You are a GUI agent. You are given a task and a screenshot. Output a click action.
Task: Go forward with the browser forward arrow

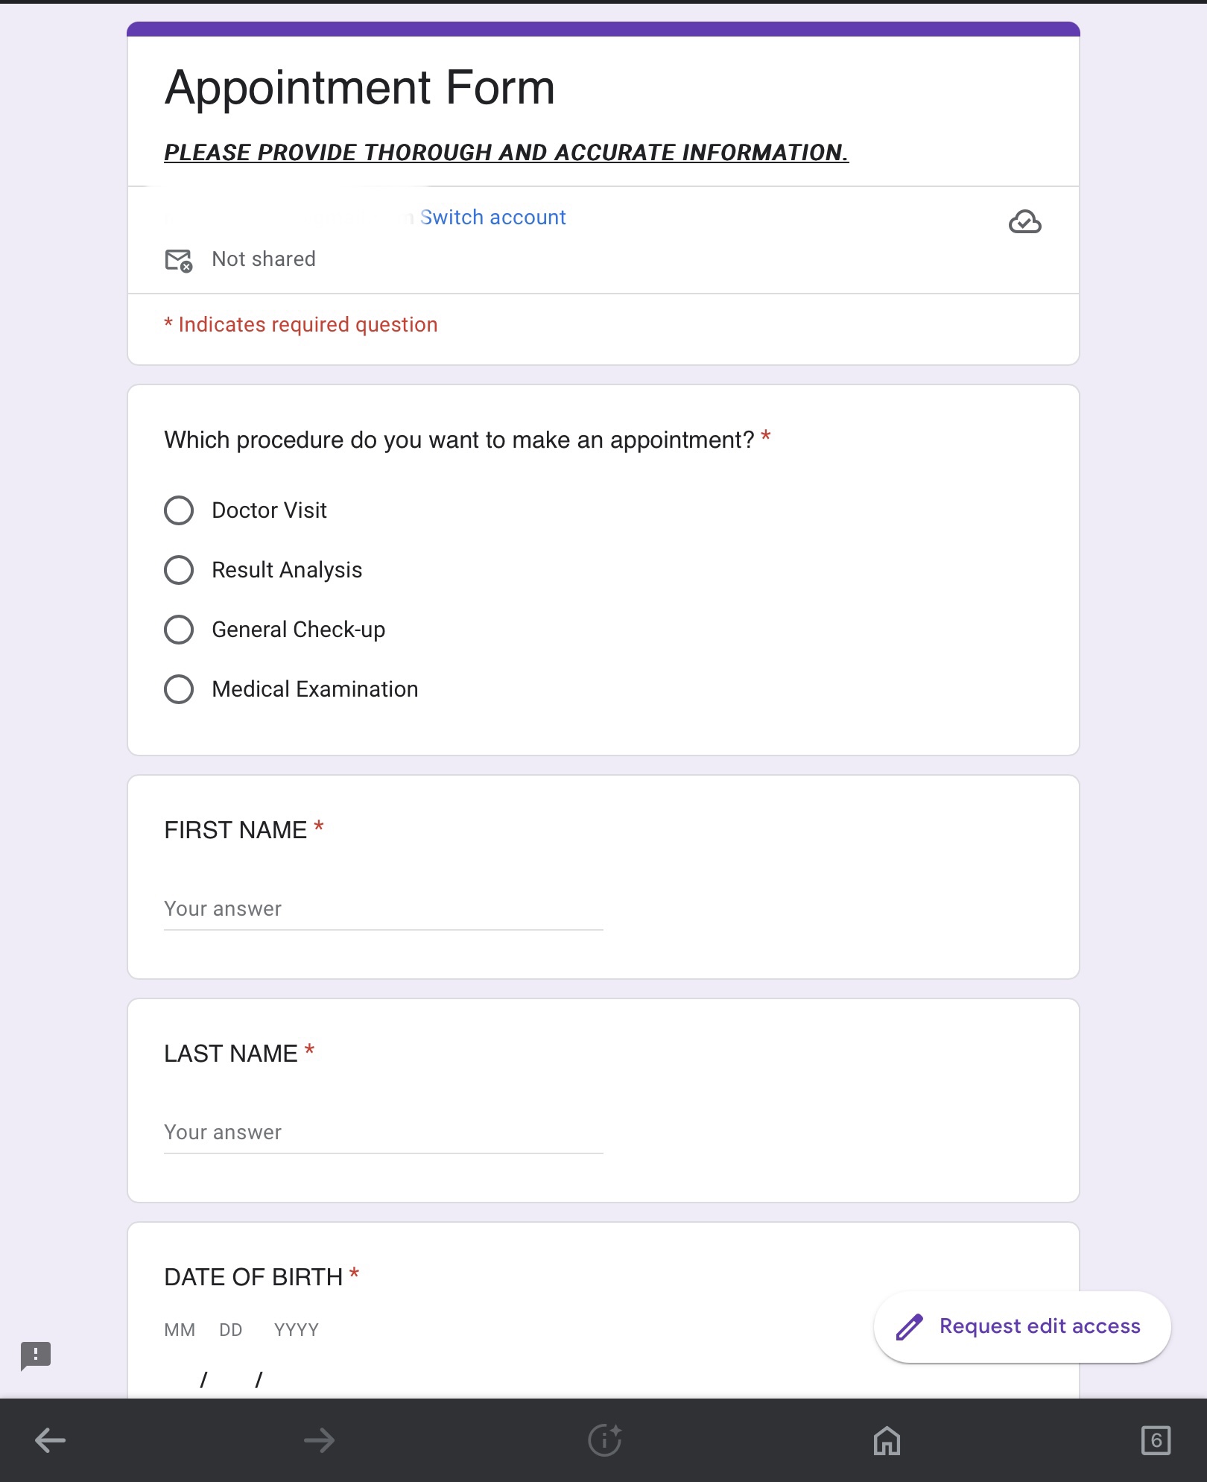[320, 1440]
